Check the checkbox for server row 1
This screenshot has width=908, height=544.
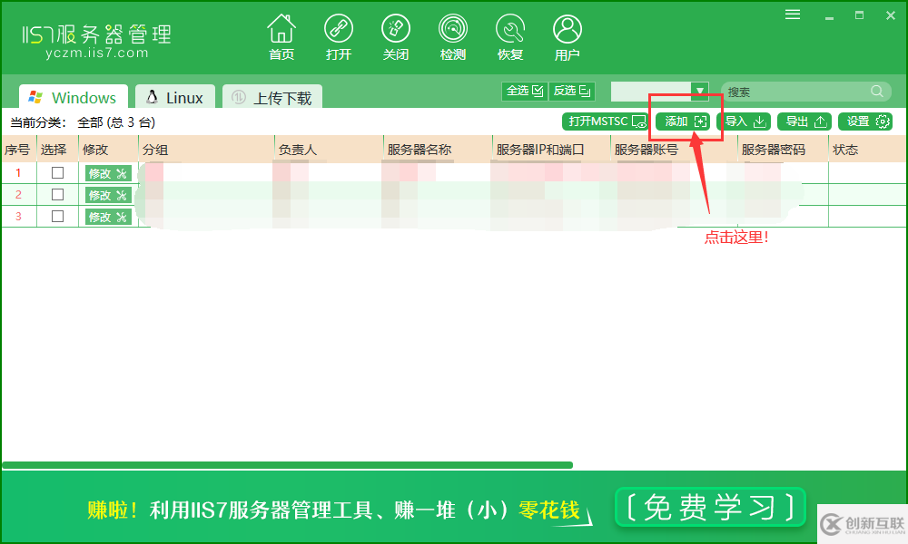pos(57,172)
